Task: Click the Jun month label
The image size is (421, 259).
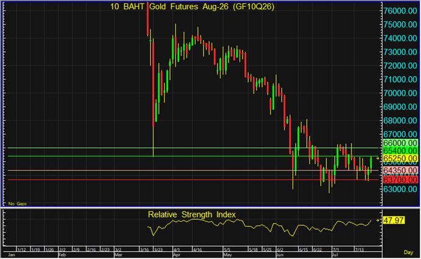Action: (x=280, y=255)
